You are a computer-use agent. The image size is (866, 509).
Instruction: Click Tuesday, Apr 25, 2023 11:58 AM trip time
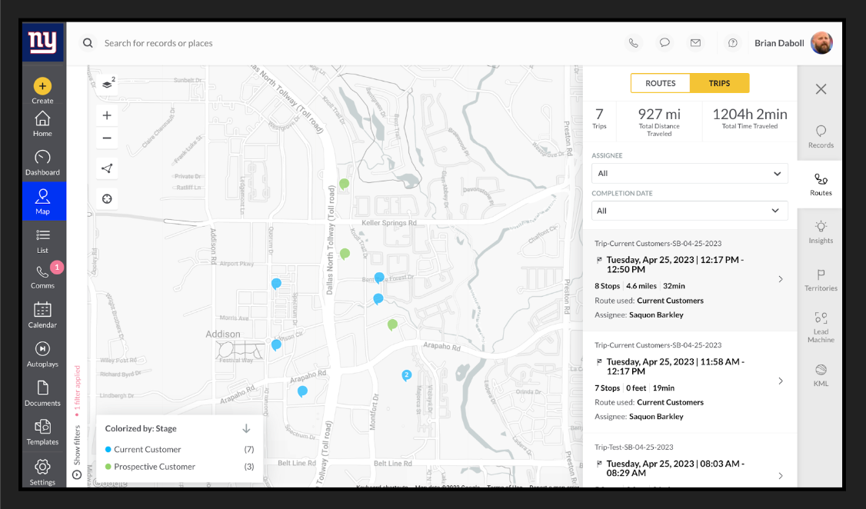coord(675,367)
